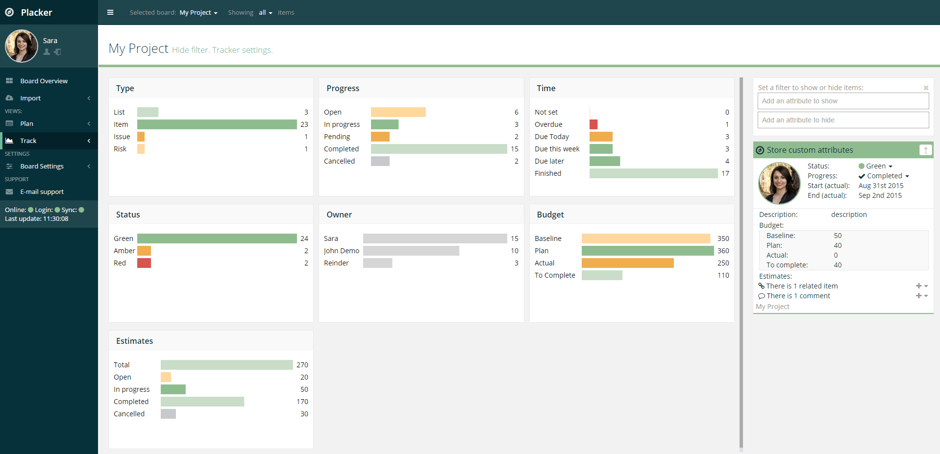Toggle the sidebar with the hamburger icon

pyautogui.click(x=110, y=12)
